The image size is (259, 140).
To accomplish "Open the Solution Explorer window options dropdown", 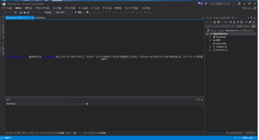I will pos(248,18).
